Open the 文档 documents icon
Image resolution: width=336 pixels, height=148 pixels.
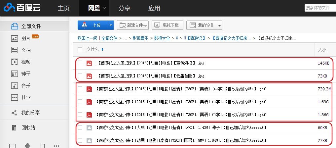point(15,50)
